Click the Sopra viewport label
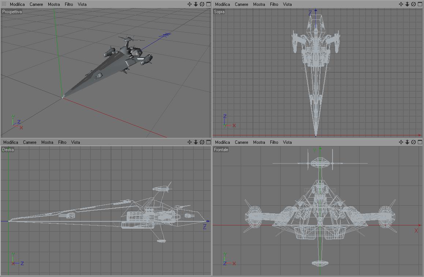 (219, 12)
